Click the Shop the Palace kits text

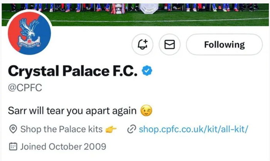(x=61, y=129)
